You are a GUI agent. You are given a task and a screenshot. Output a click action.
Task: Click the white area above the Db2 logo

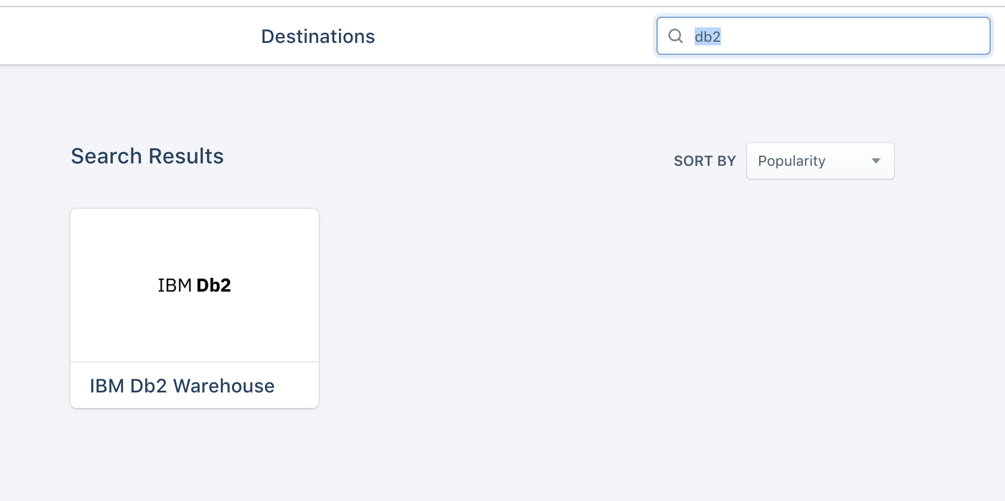[x=195, y=239]
